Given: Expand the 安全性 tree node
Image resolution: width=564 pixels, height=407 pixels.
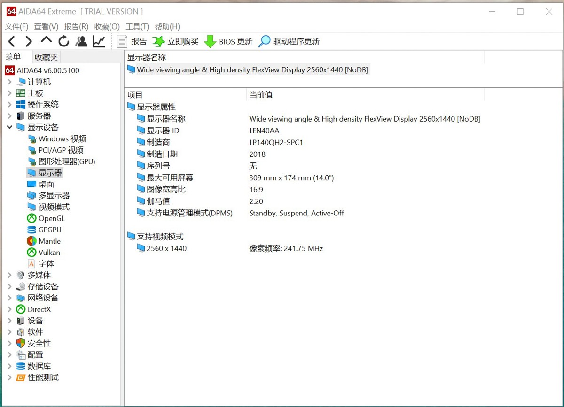Looking at the screenshot, I should pos(9,343).
